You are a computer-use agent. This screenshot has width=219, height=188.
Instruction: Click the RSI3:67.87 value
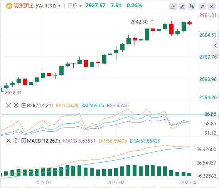coord(118,106)
